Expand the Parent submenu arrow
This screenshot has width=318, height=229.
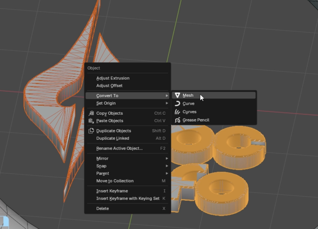point(167,173)
